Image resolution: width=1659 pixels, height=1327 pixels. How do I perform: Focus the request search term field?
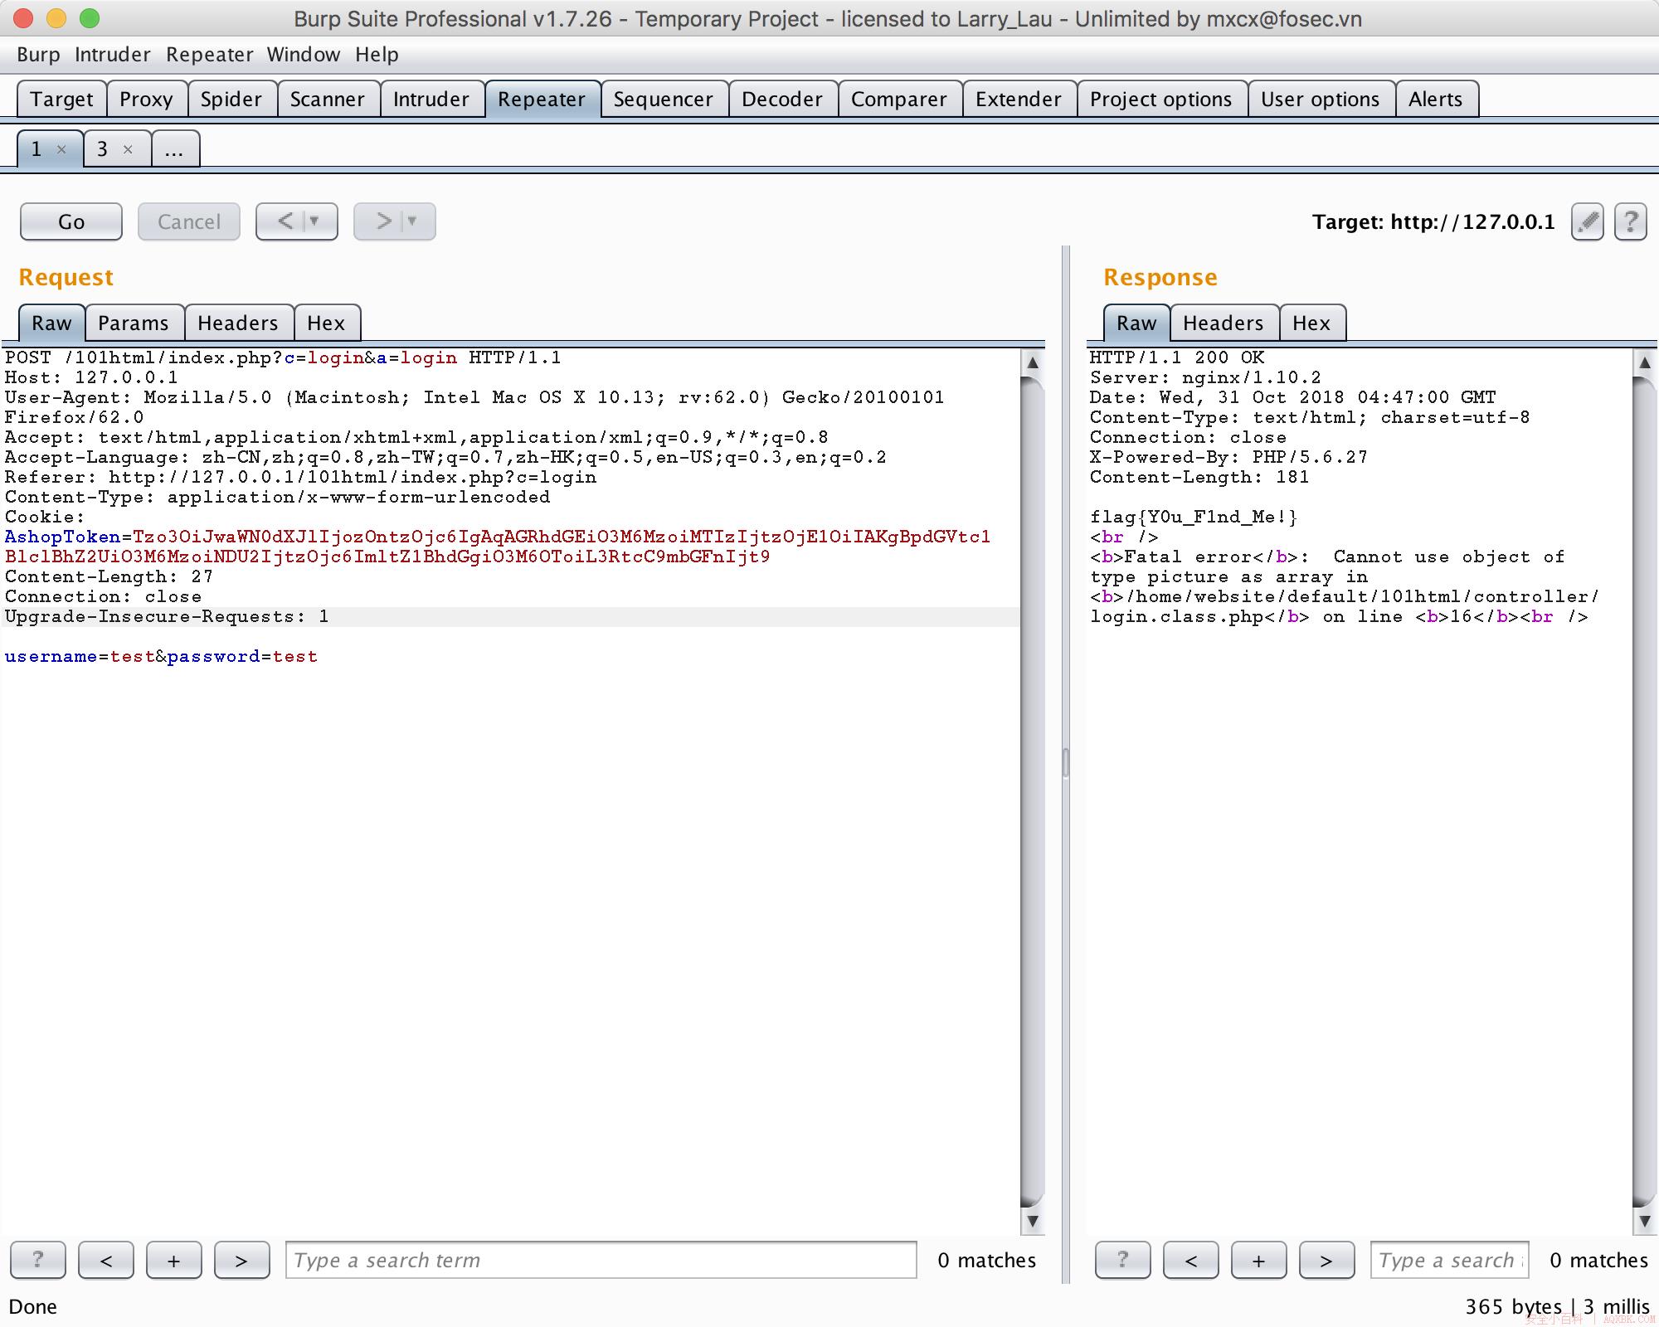[x=601, y=1261]
